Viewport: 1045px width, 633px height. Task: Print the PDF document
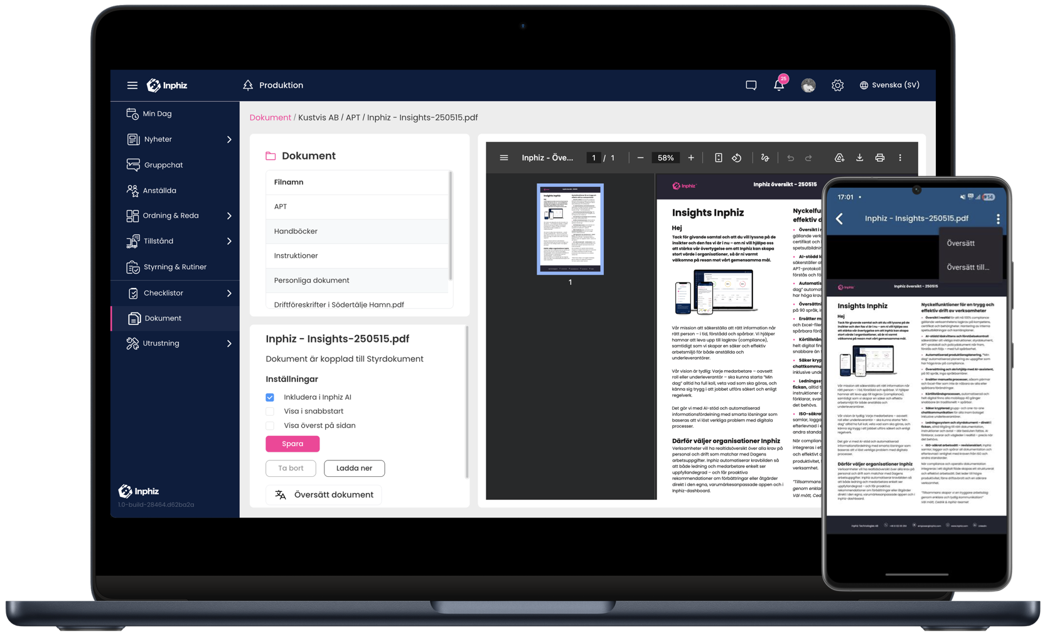pos(879,158)
